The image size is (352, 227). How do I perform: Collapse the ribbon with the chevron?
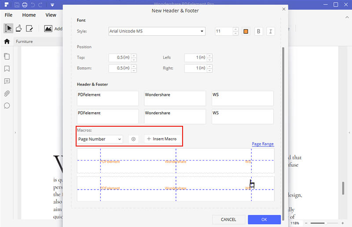347,17
